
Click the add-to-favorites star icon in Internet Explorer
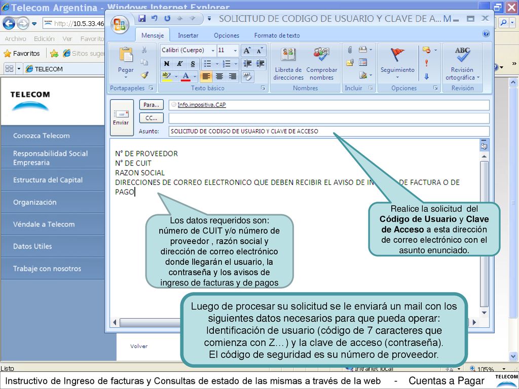[54, 53]
